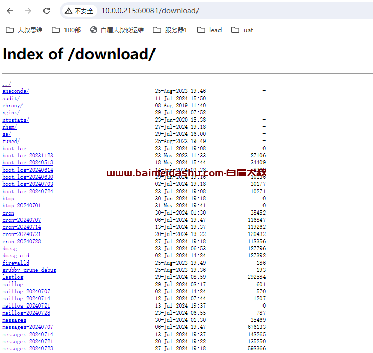Screen dimensions: 373x353
Task: Download the boot.log file
Action: [14, 148]
